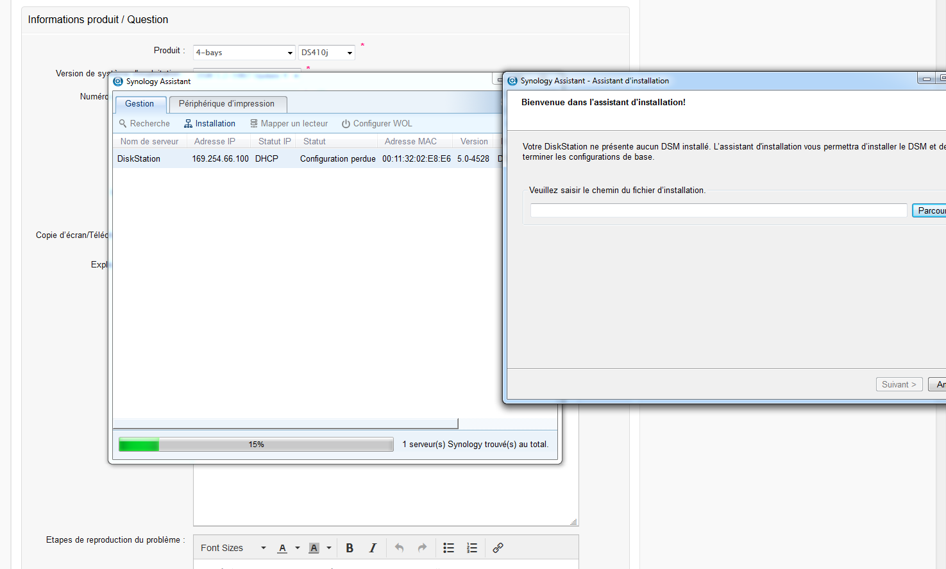Switch to the Gestion tab
The width and height of the screenshot is (946, 569).
(x=140, y=104)
